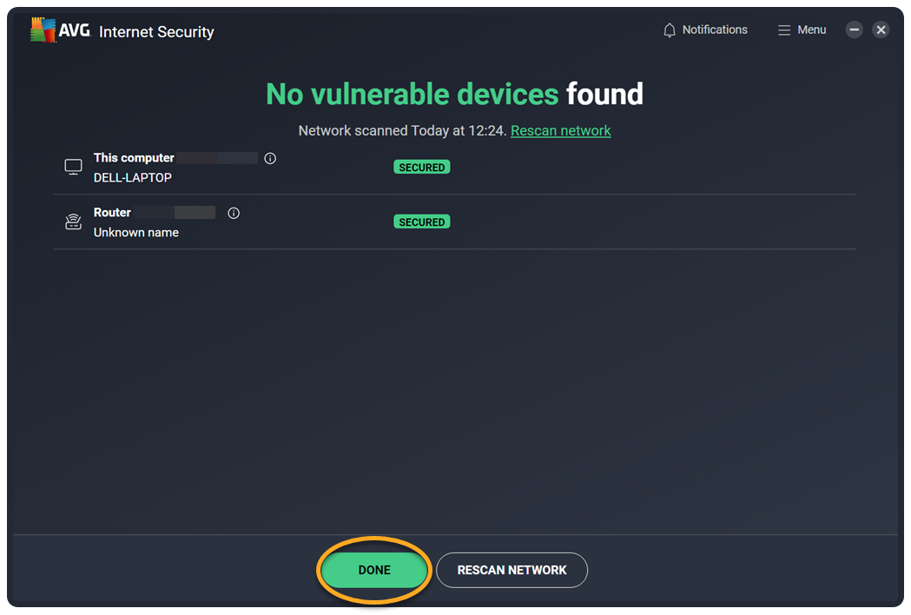Click the Router device icon
The height and width of the screenshot is (615, 911).
(x=74, y=222)
